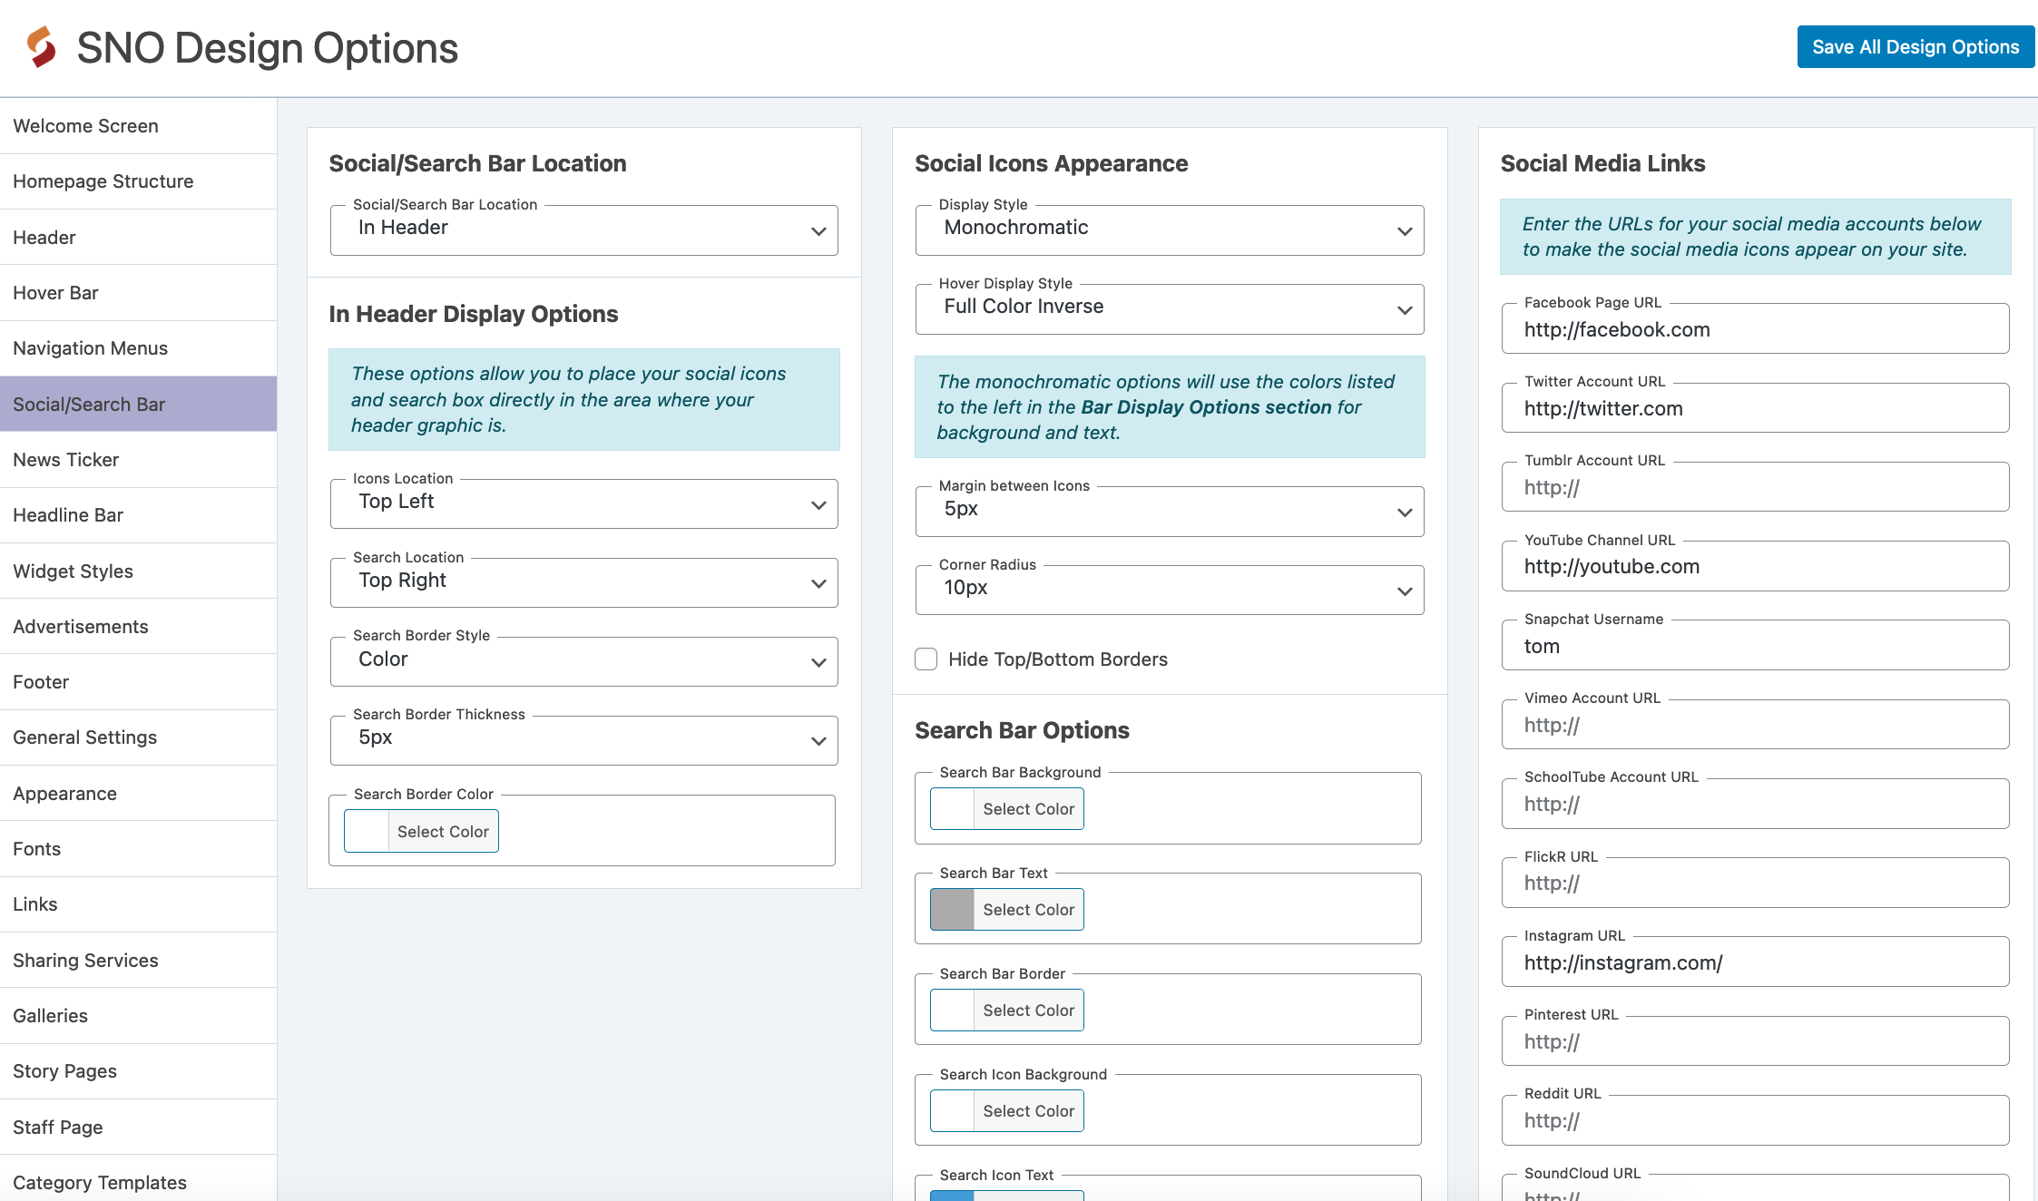Screen dimensions: 2038x1201
Task: Select Social/Search Bar sidebar item
Action: point(138,405)
